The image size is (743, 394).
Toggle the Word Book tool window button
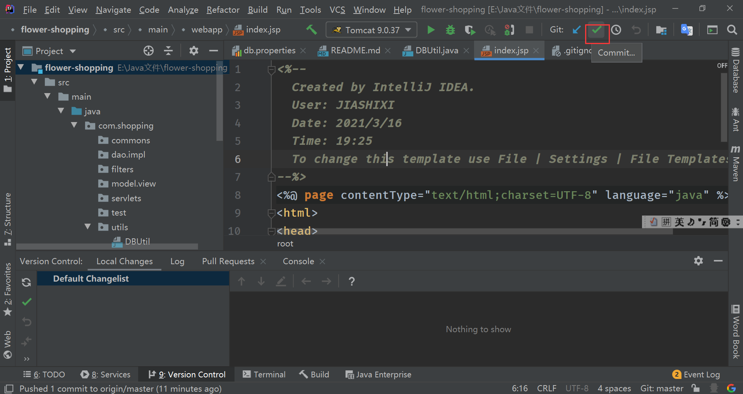pyautogui.click(x=736, y=331)
